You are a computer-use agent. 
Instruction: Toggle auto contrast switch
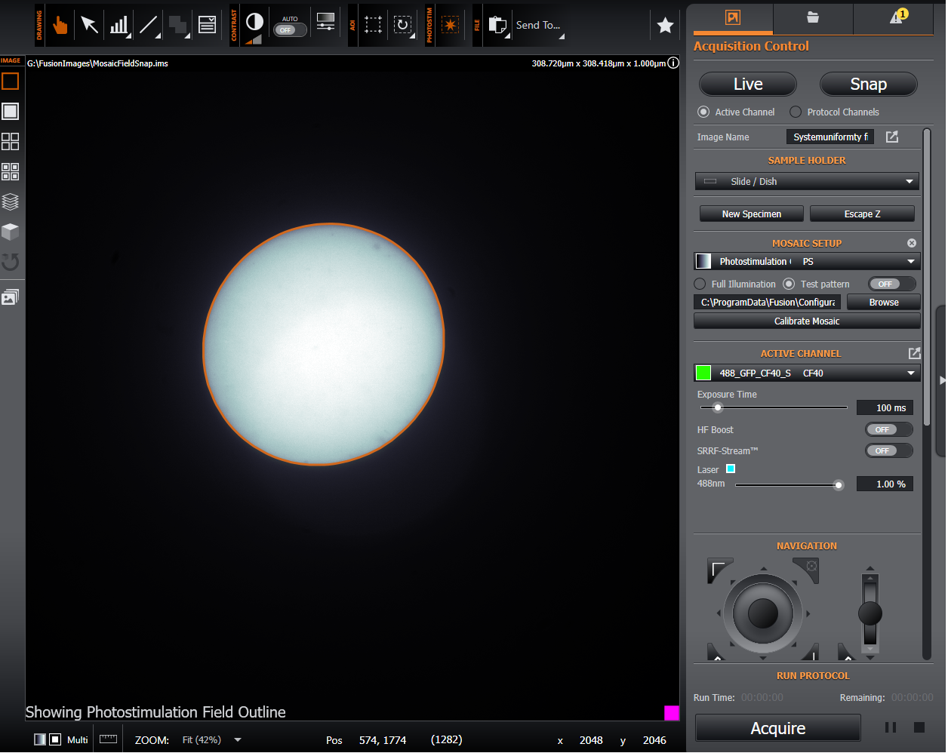[x=290, y=30]
